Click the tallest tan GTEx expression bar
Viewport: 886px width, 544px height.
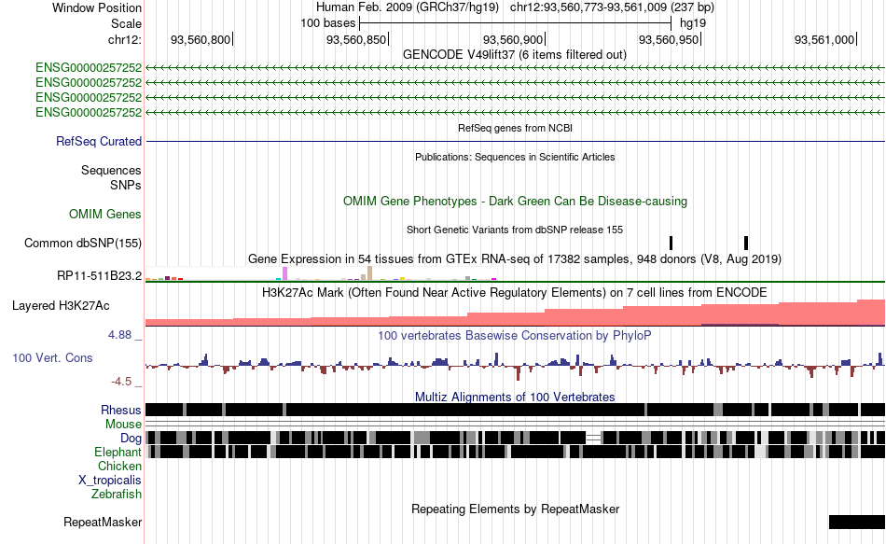tap(369, 273)
